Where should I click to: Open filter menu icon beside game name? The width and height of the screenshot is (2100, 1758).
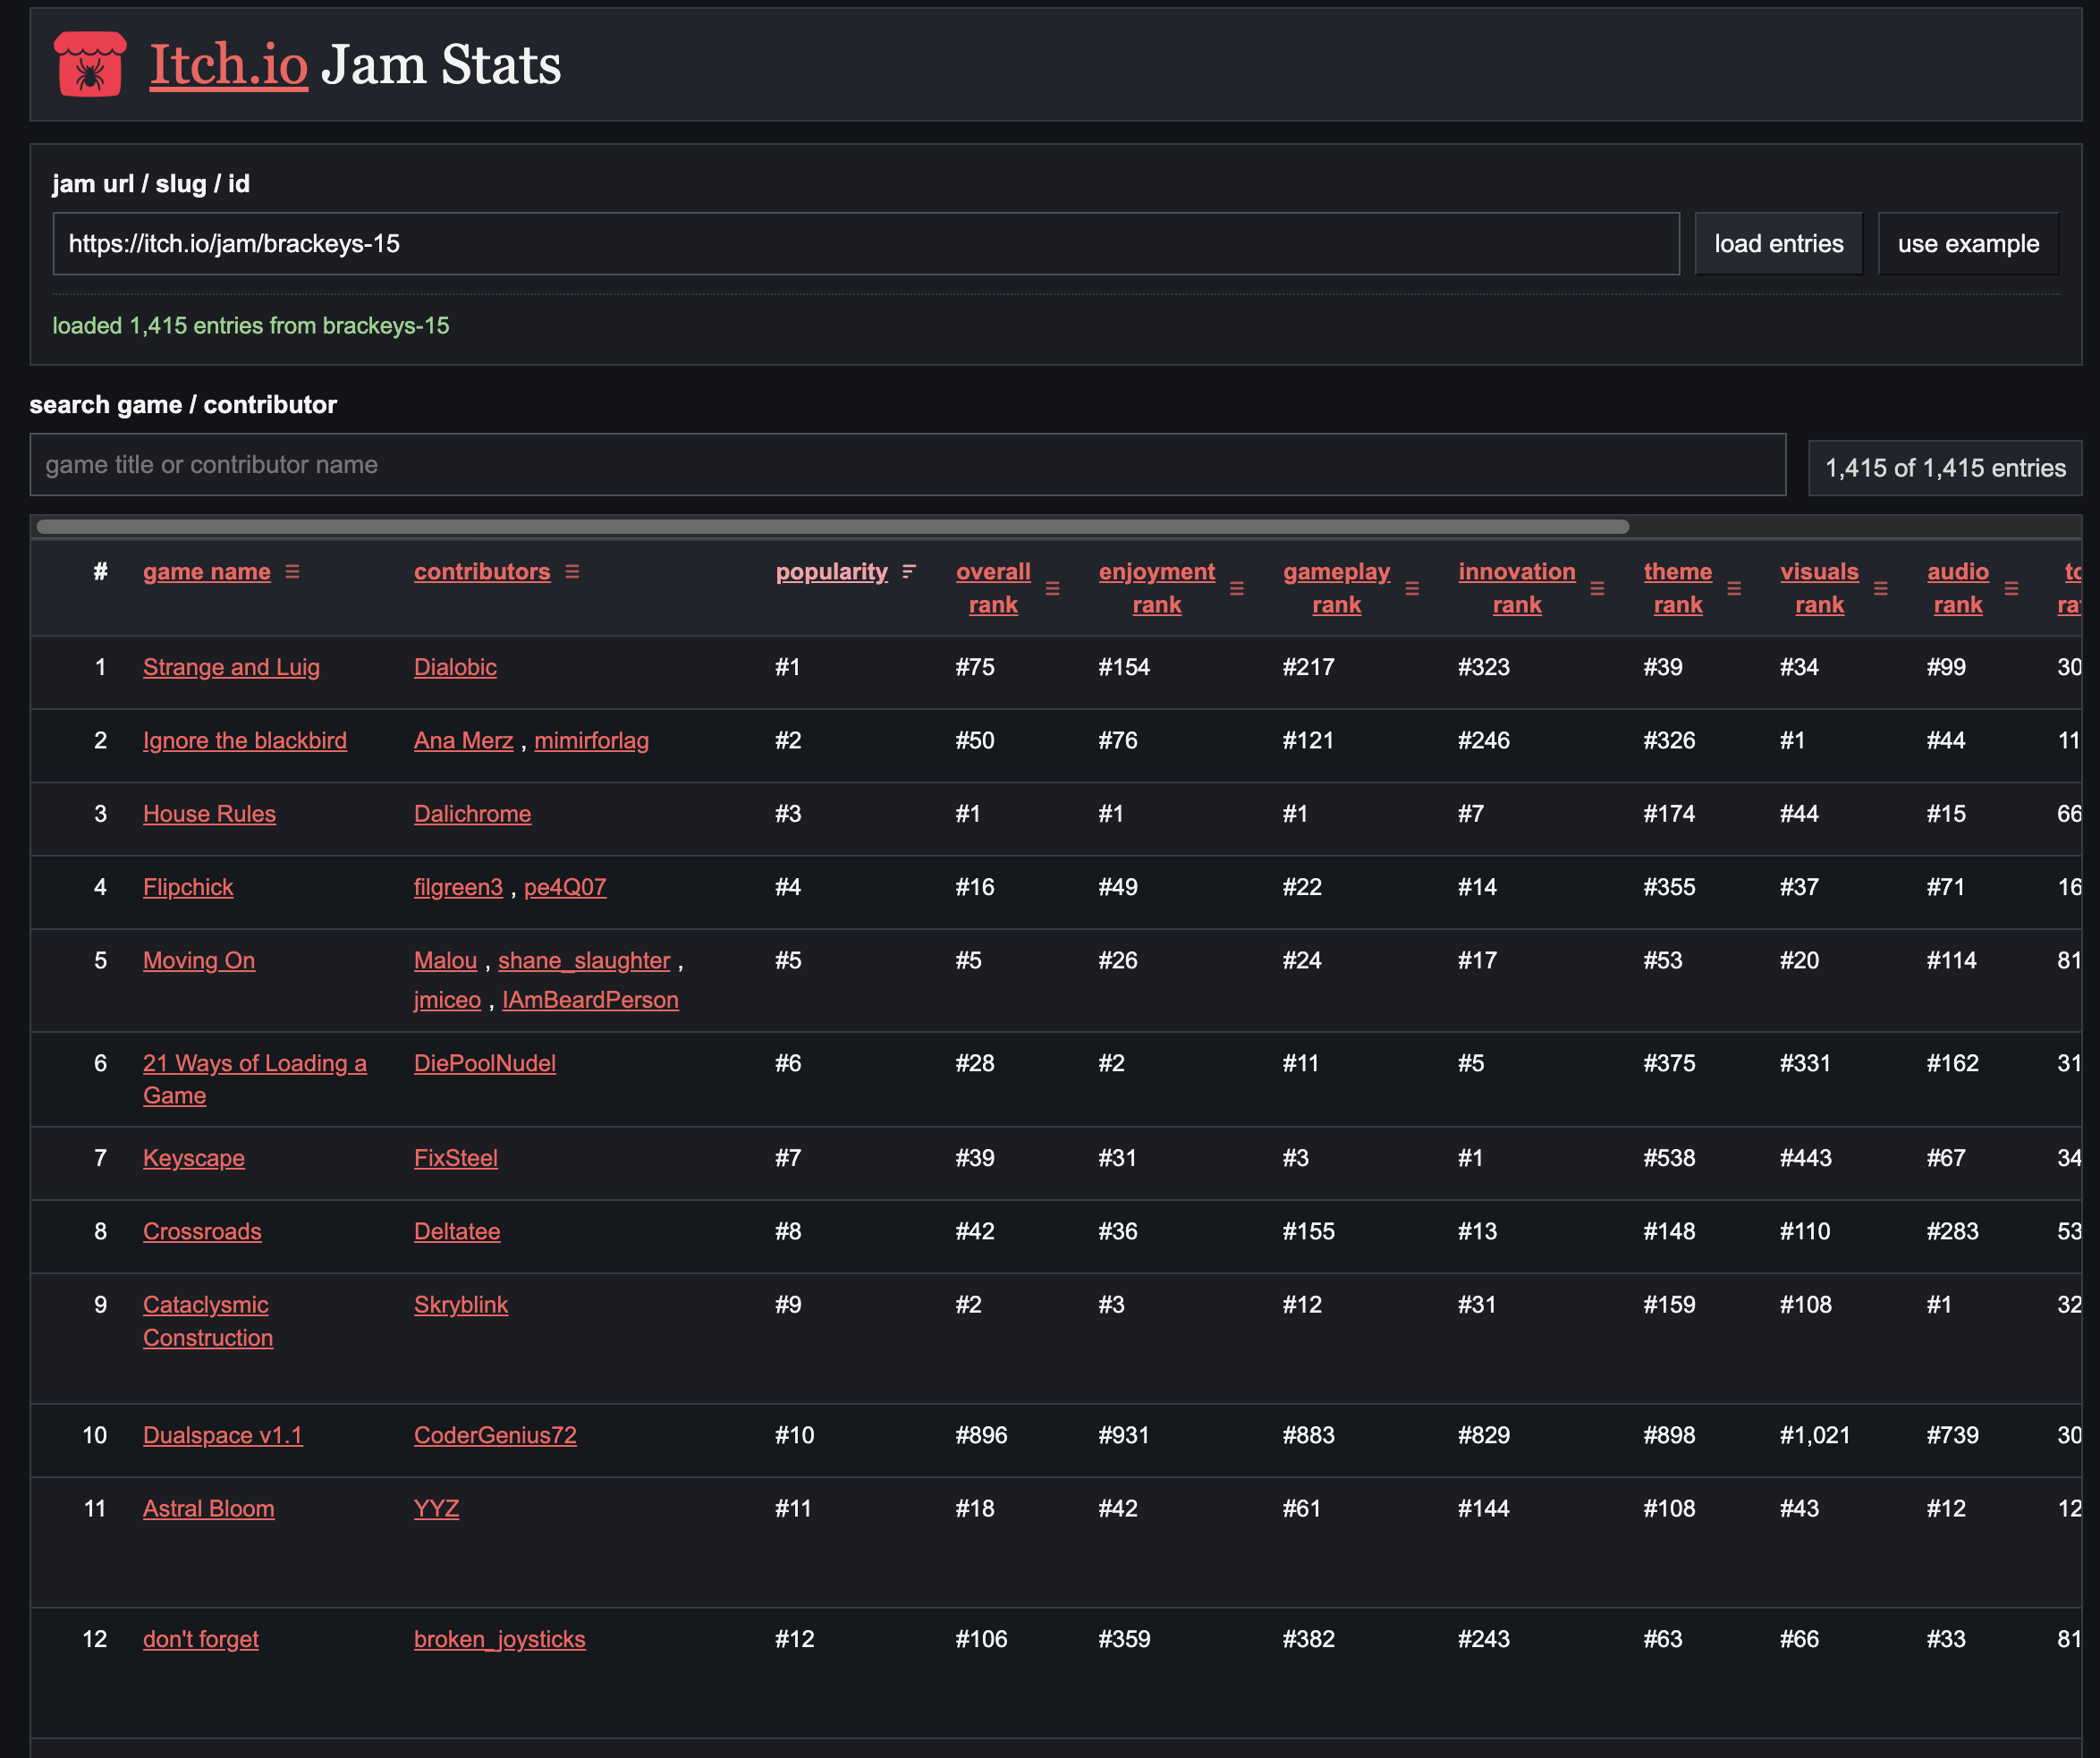click(292, 572)
